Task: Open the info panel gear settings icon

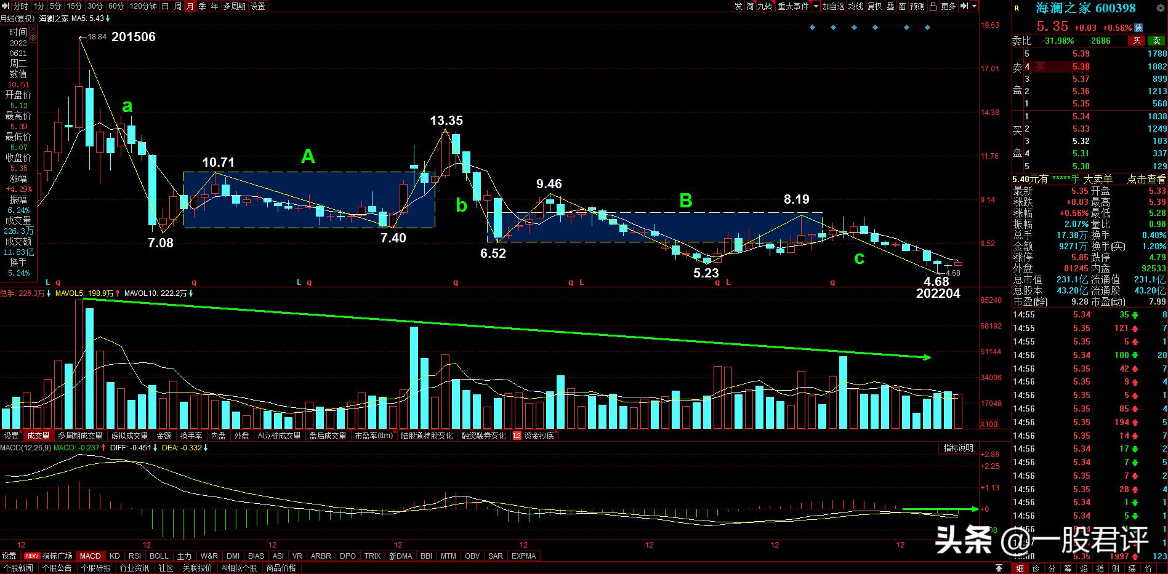Action: [33, 38]
